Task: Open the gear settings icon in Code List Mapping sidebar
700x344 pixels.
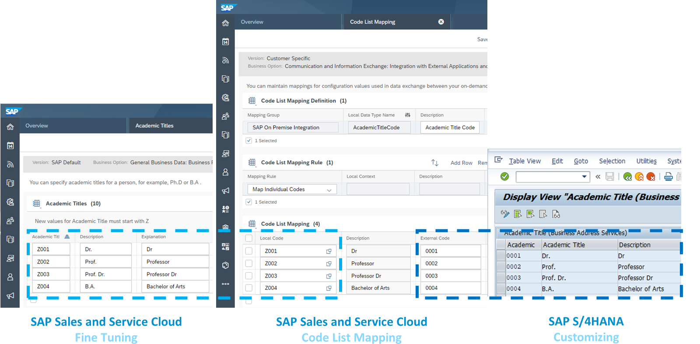Action: coord(225,97)
